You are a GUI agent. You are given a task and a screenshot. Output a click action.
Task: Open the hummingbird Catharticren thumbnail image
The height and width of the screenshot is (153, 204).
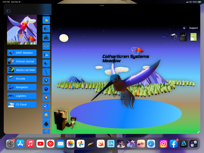[x=22, y=30]
